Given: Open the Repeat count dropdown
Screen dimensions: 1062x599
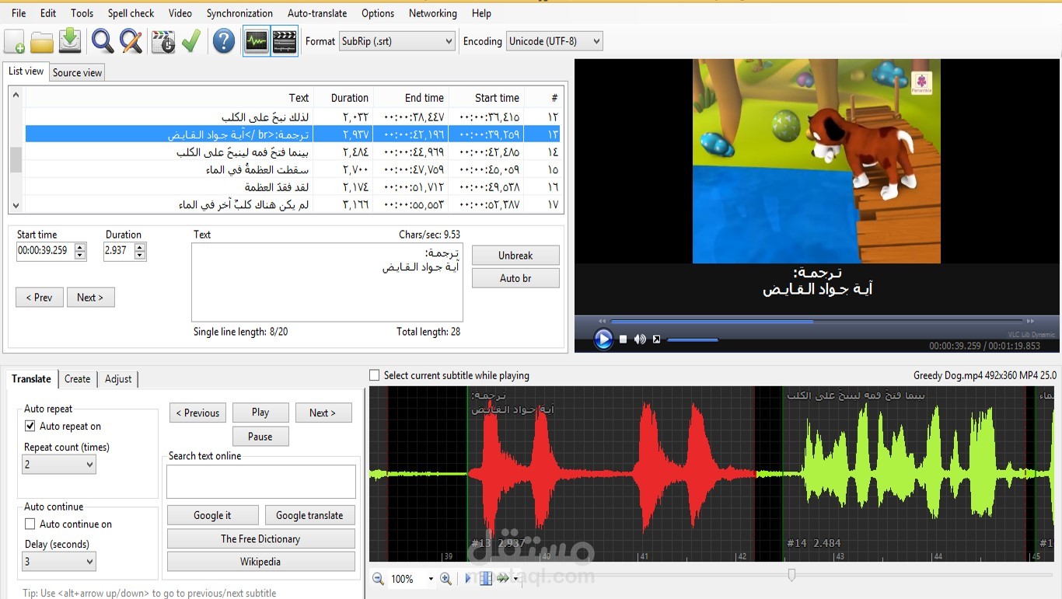Looking at the screenshot, I should point(59,465).
